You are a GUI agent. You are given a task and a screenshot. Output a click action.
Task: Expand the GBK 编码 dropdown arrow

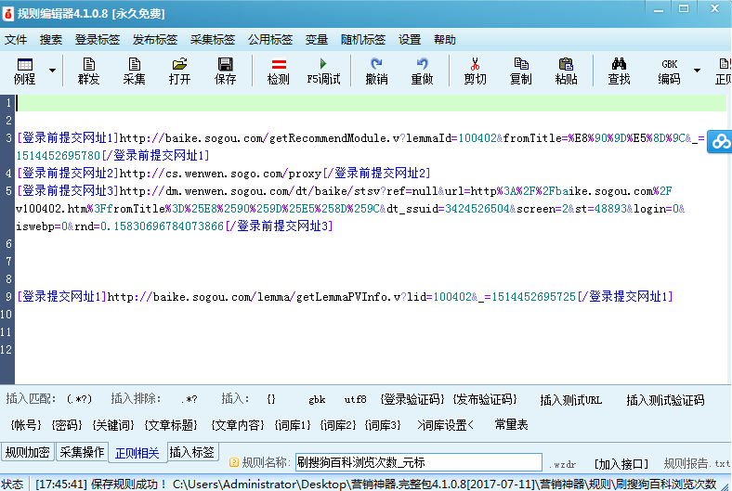(697, 71)
